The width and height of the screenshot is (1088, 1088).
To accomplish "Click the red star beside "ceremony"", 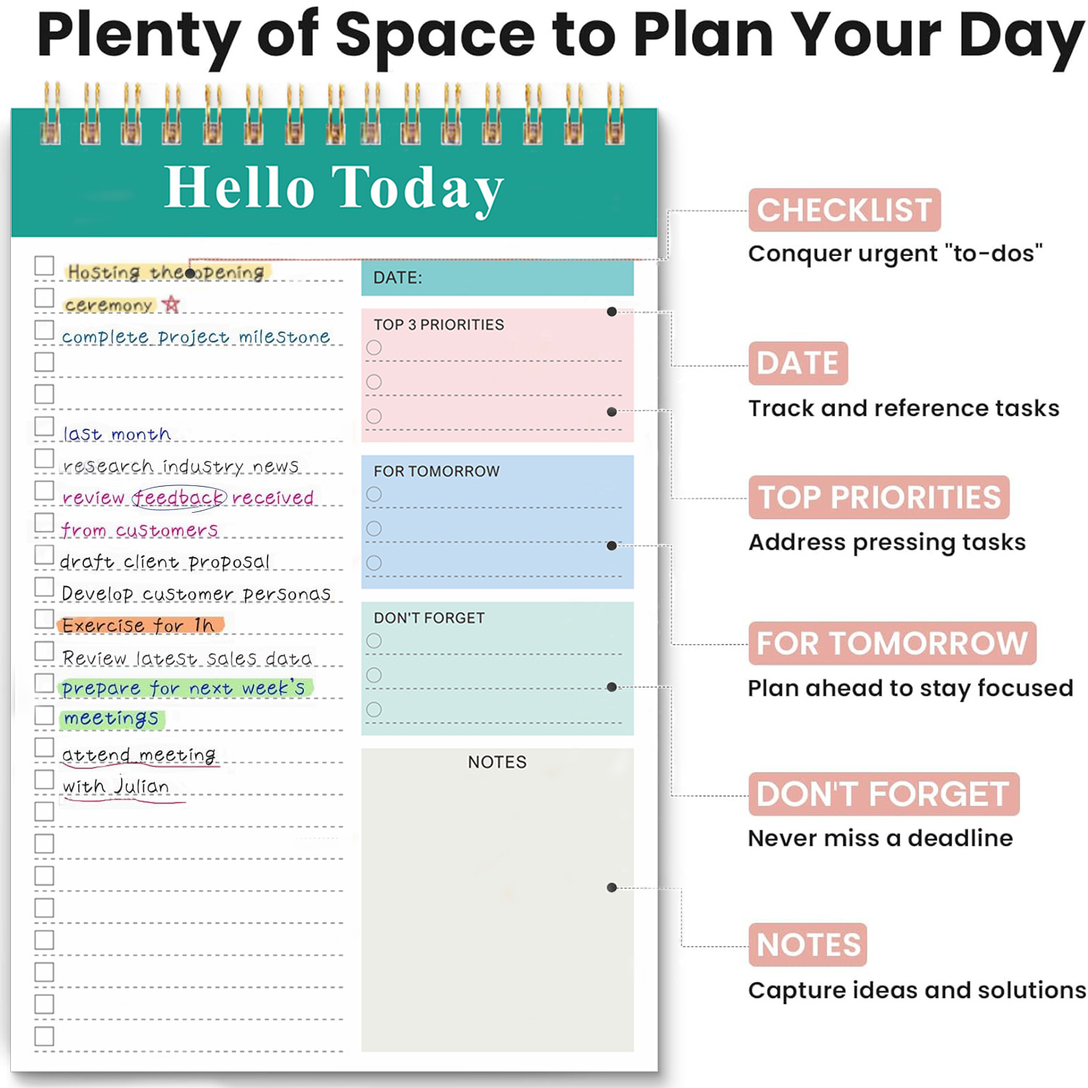I will pos(171,304).
